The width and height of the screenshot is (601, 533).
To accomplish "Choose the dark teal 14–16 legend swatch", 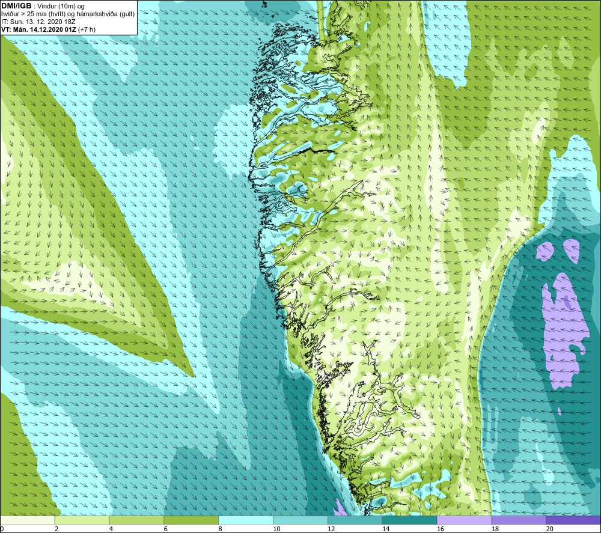I will pos(410,520).
